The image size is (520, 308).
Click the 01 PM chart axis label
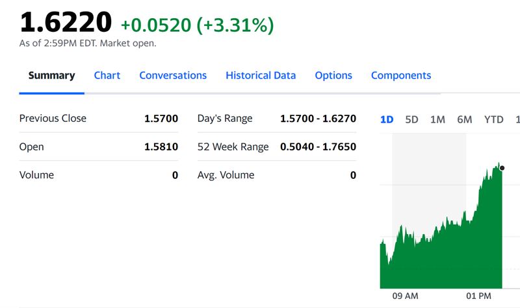pyautogui.click(x=478, y=296)
